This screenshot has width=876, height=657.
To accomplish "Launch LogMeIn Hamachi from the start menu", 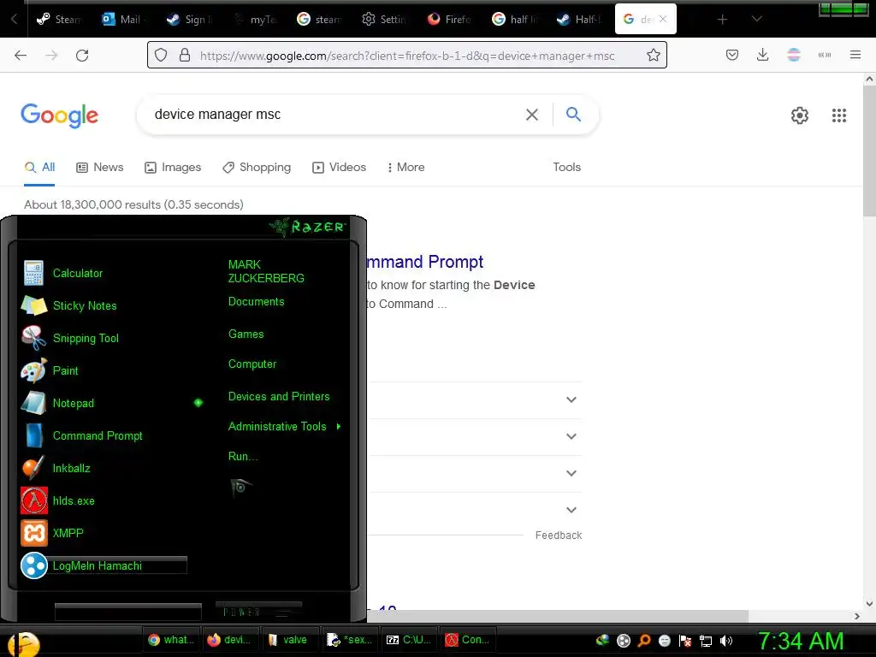I will click(x=98, y=565).
